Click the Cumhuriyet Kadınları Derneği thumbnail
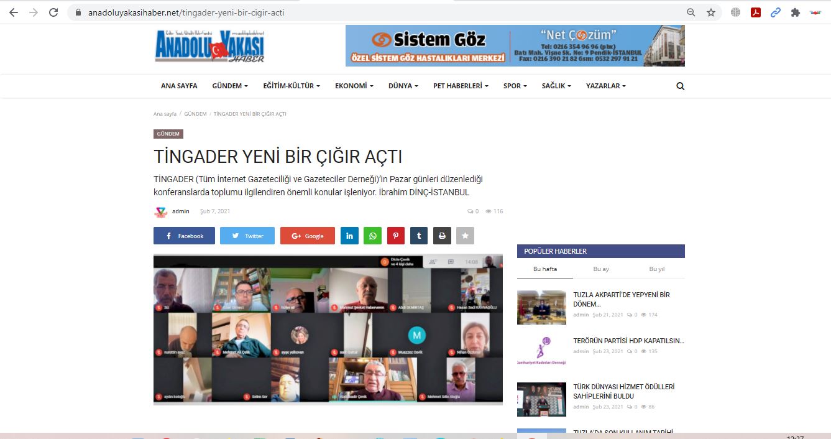 [541, 353]
